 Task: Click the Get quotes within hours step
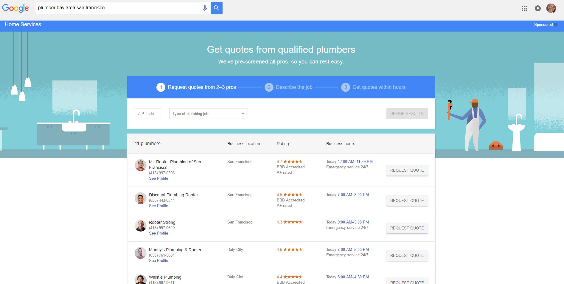pyautogui.click(x=379, y=87)
